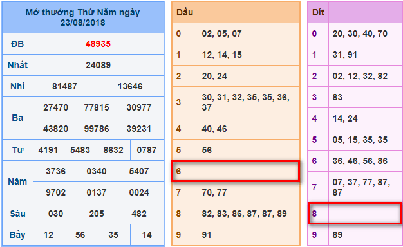Click seventh prize number 12

(x=48, y=235)
